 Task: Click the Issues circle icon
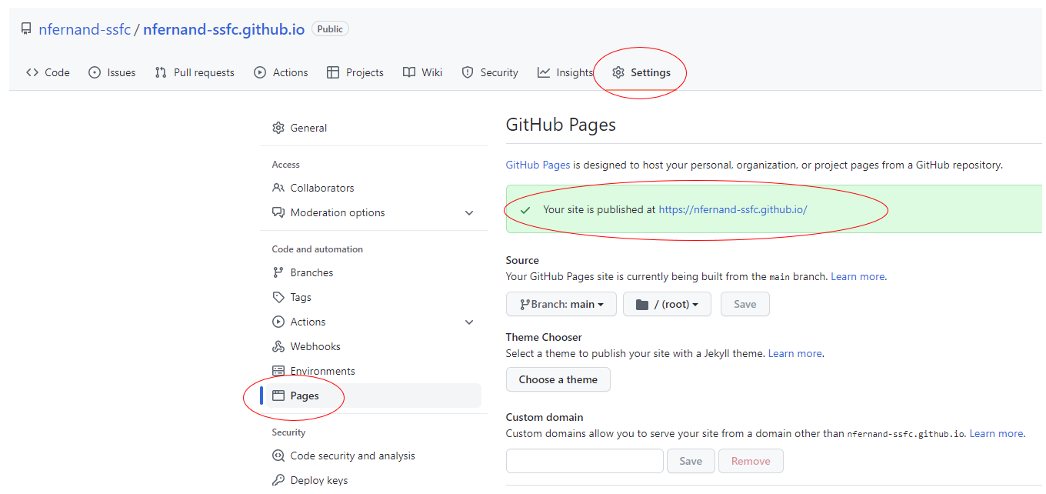(x=95, y=72)
